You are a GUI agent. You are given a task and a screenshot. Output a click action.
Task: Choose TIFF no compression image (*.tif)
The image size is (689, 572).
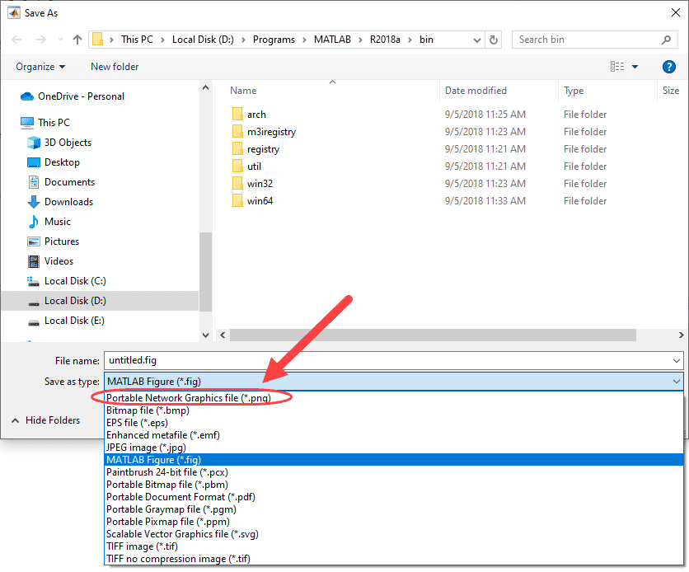tap(394, 559)
